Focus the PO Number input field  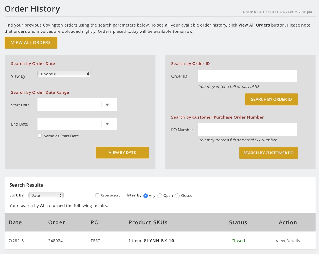(x=247, y=130)
